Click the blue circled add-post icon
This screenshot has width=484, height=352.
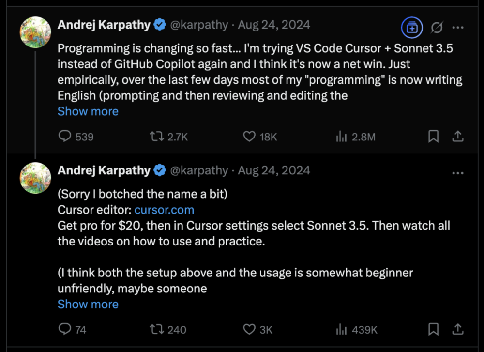click(x=412, y=28)
